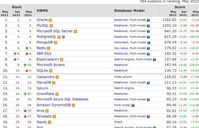This screenshot has height=128, width=199.
Task: Open the PostgreSQL DBMS link
Action: [46, 37]
